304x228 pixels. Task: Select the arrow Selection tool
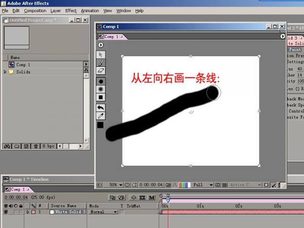(100, 54)
